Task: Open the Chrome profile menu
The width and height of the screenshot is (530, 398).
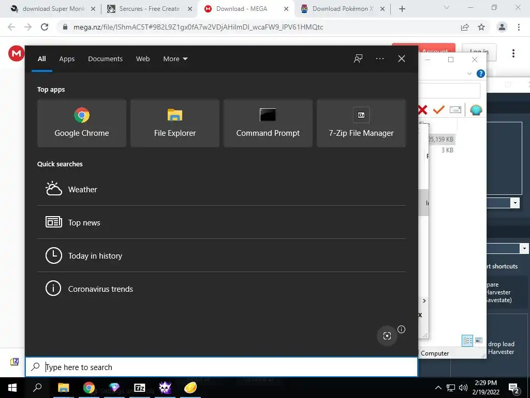Action: pos(502,27)
